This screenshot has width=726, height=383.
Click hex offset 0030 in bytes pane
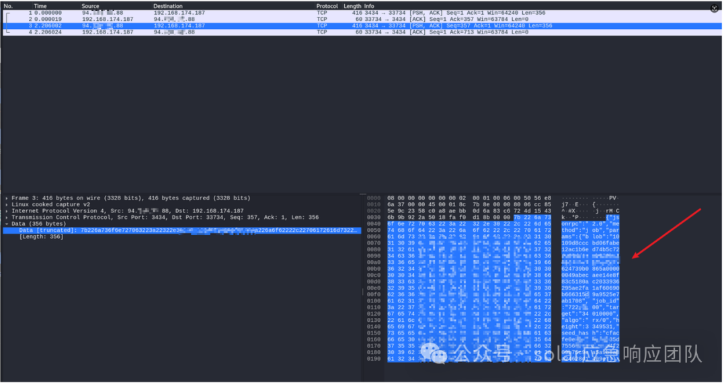[374, 218]
